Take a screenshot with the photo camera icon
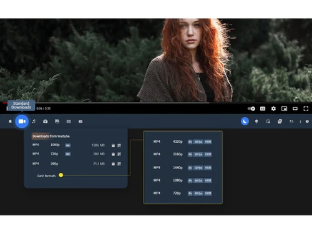This screenshot has height=234, width=312. click(80, 121)
